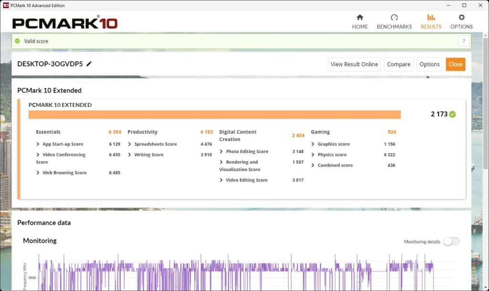Viewport: 489px width, 291px height.
Task: Click the scrollbar down arrow
Action: point(486,288)
